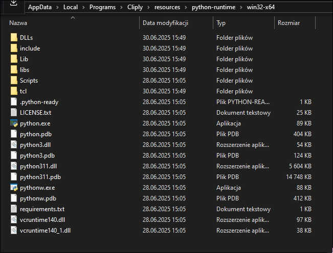Image resolution: width=333 pixels, height=253 pixels.
Task: Select the DLLs folder icon
Action: (x=14, y=38)
